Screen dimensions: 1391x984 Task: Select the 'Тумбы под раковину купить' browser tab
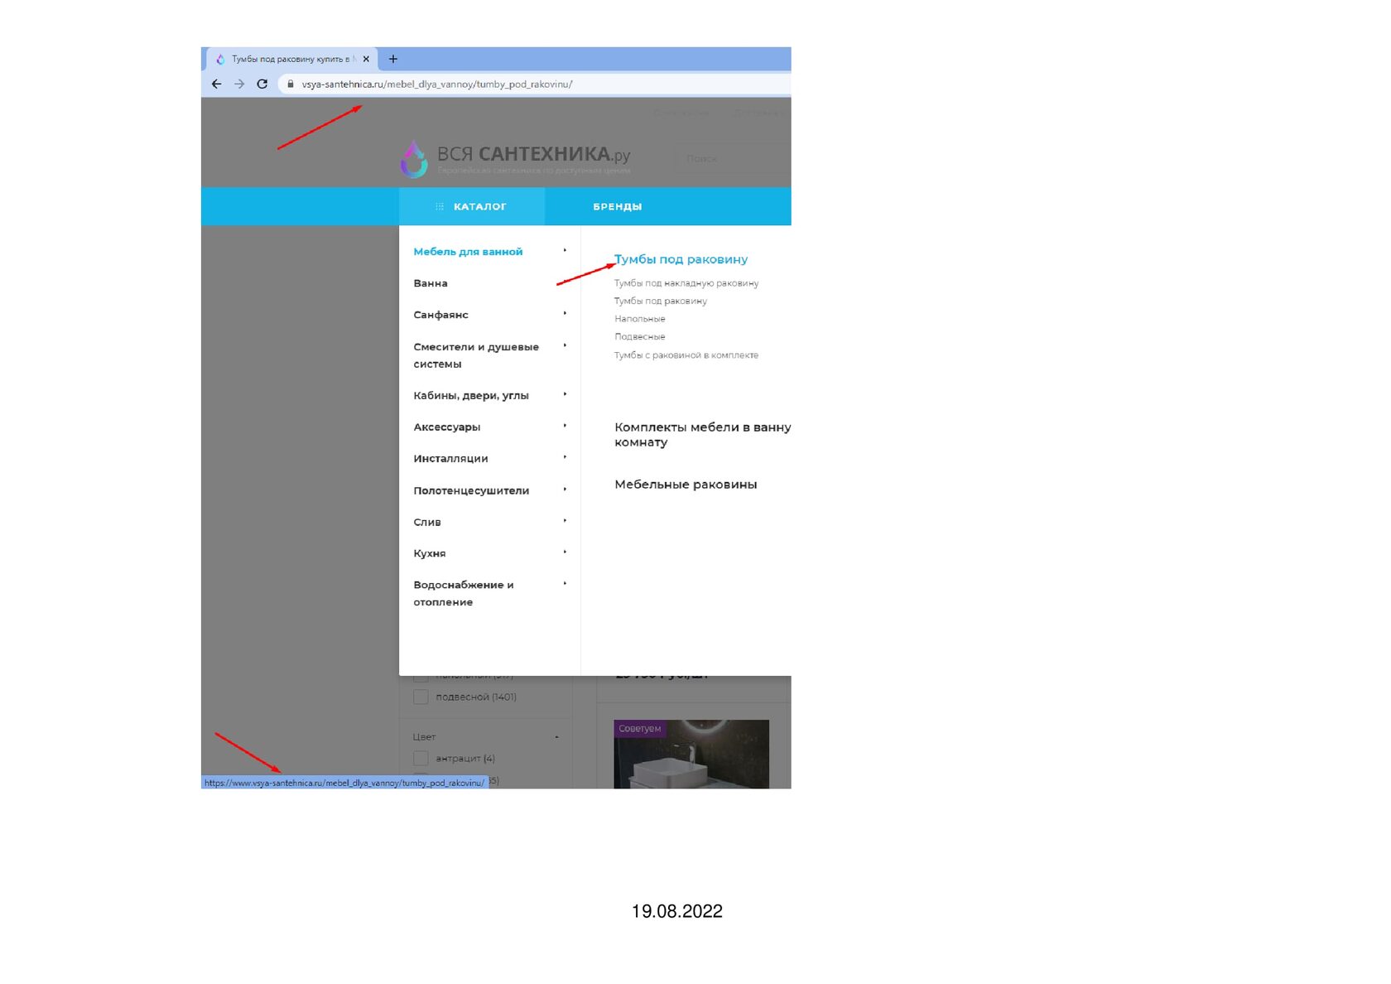point(291,59)
